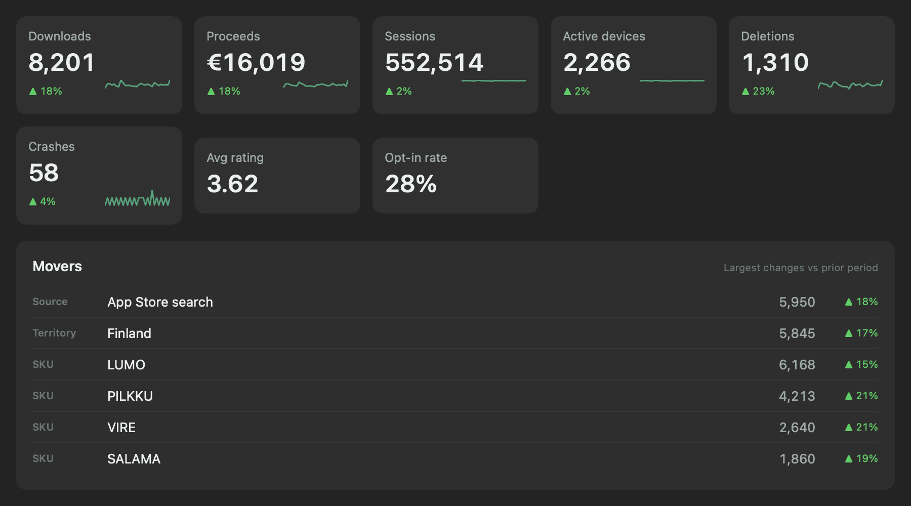Click the Proceeds card title
Viewport: 911px width, 506px height.
pos(233,36)
